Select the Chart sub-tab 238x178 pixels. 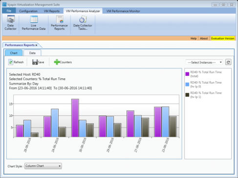coord(14,53)
